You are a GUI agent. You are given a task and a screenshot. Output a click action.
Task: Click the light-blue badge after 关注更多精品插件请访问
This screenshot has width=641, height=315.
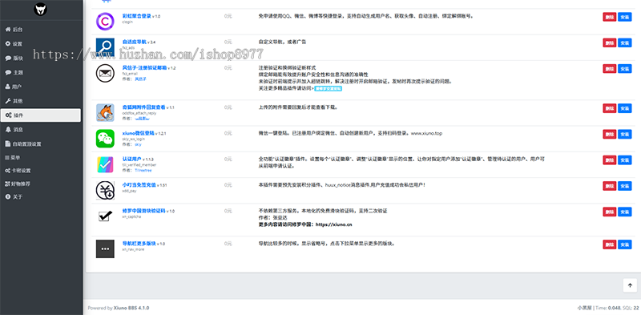coord(329,88)
